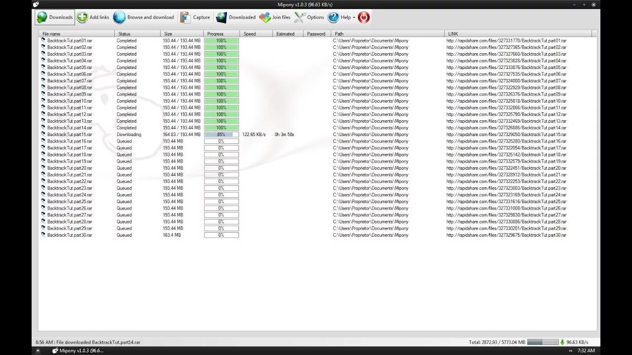This screenshot has width=632, height=355.
Task: Click the Queued status of part18
Action: (x=124, y=155)
